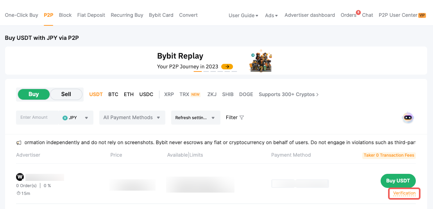433x209 pixels.
Task: Switch to the Convert tab
Action: pyautogui.click(x=188, y=15)
